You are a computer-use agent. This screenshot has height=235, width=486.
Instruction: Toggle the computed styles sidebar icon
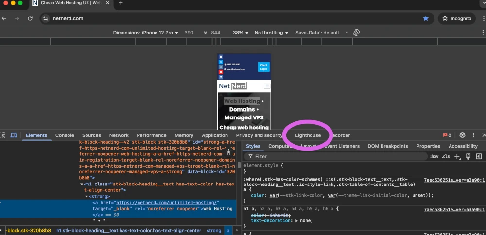click(479, 156)
